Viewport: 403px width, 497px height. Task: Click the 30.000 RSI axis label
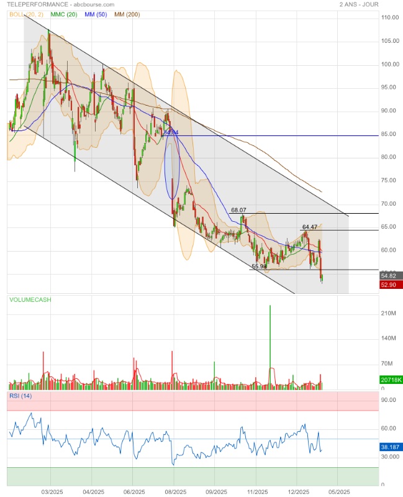pyautogui.click(x=390, y=457)
